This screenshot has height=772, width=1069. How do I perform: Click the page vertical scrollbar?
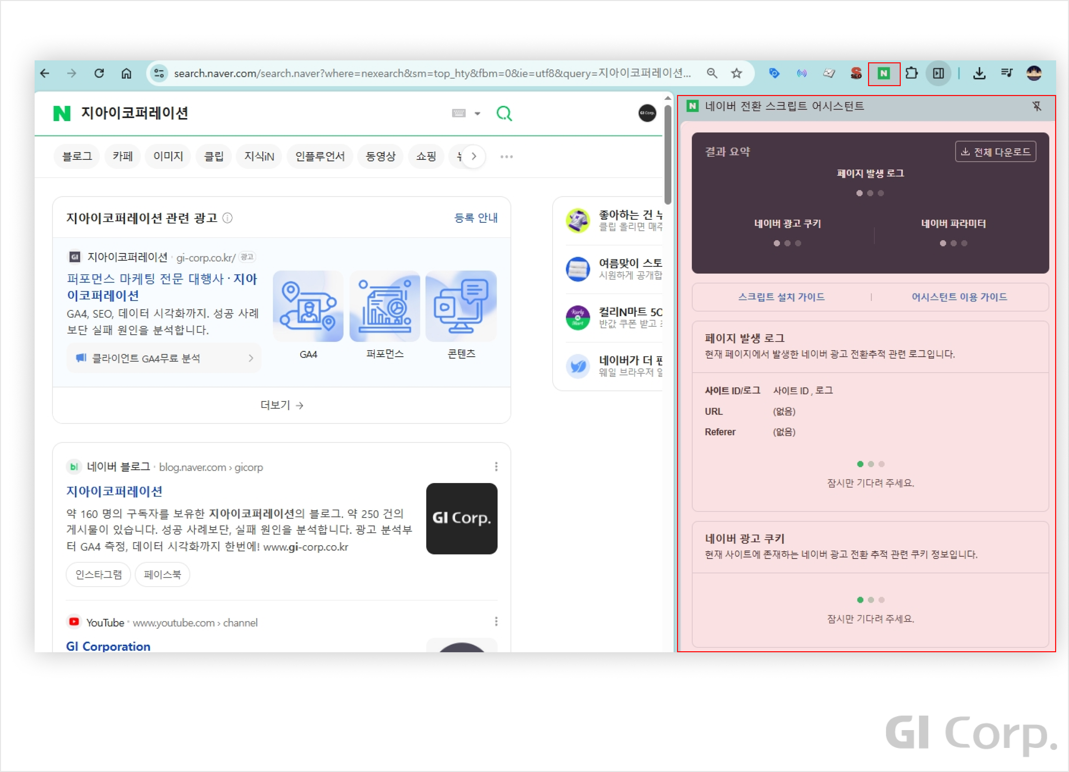(668, 155)
